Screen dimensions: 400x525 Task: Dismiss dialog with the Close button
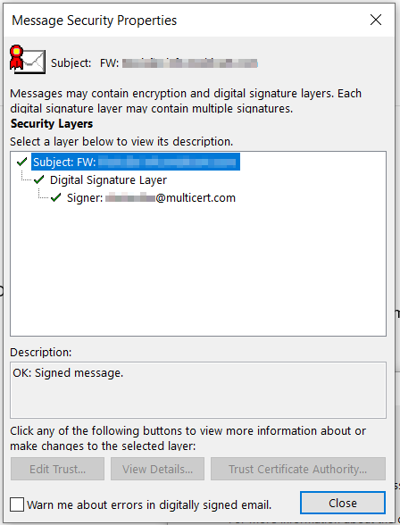pos(343,503)
